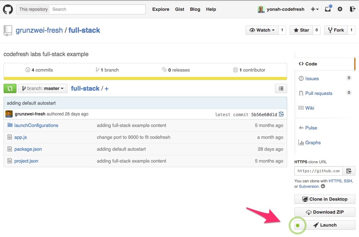The image size is (359, 237).
Task: Open Subversion help via the question mark icon
Action: (x=322, y=186)
